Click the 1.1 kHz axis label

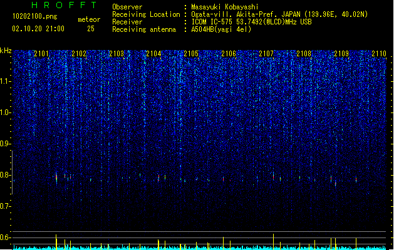6,81
